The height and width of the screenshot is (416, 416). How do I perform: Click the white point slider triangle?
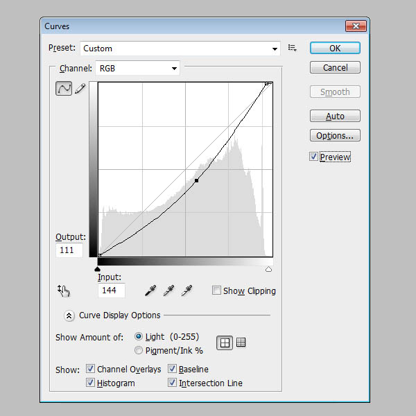268,270
